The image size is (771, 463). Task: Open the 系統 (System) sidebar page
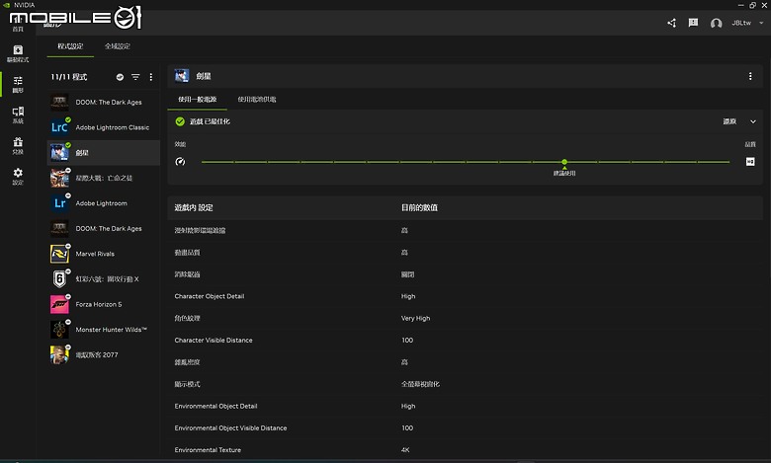[x=18, y=115]
